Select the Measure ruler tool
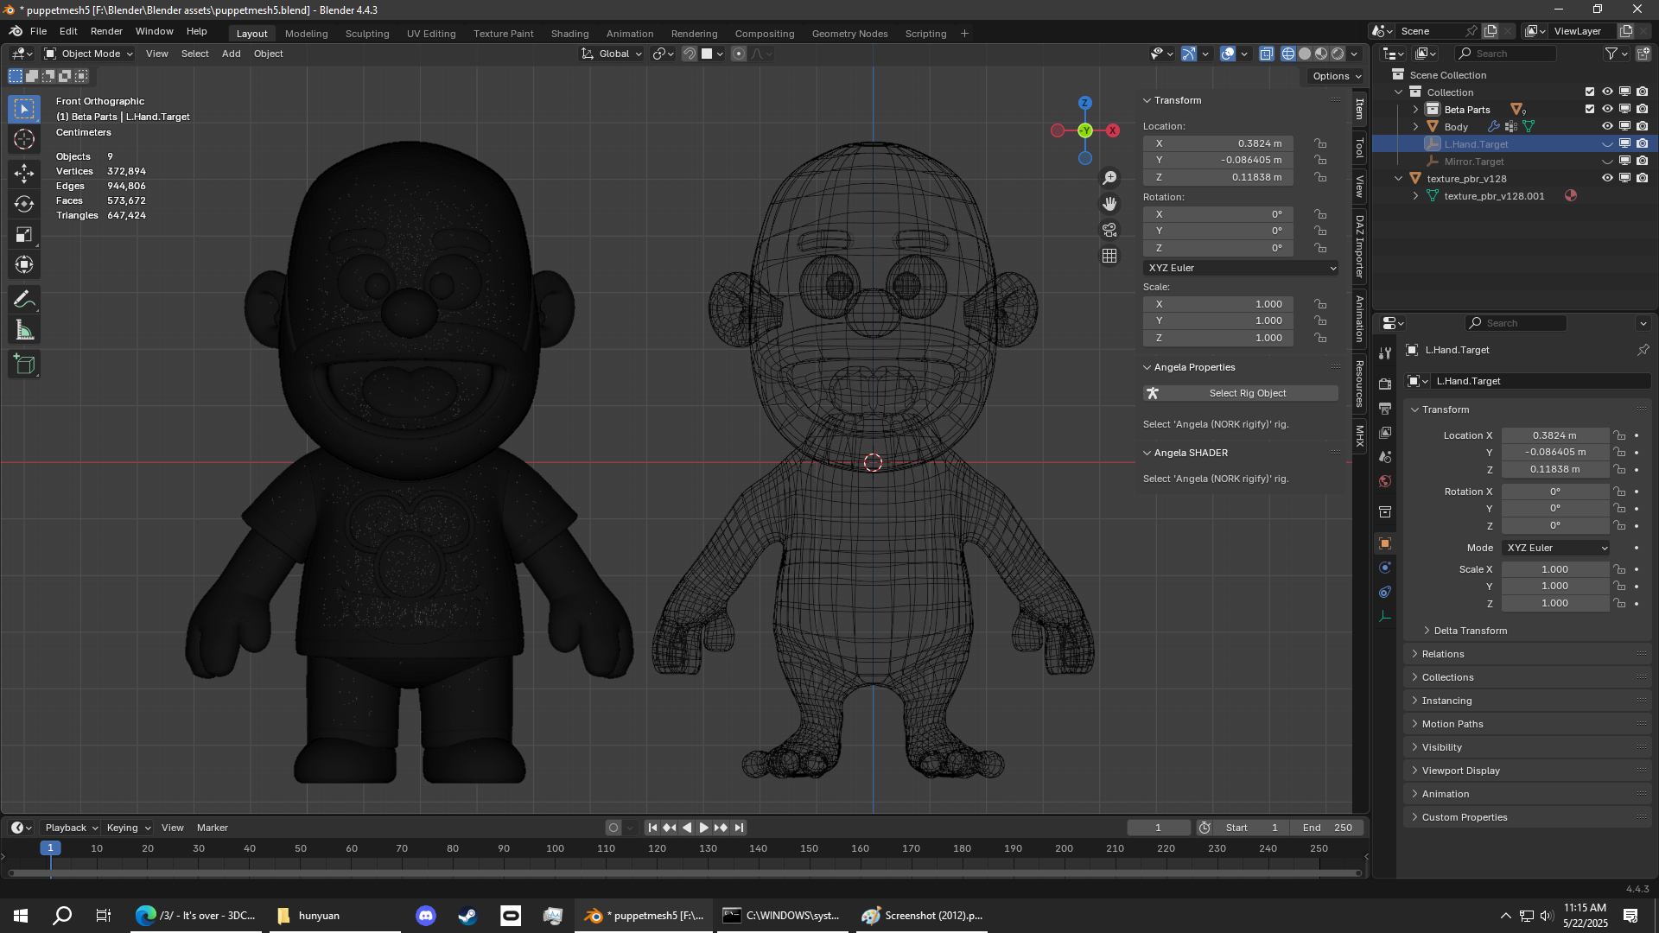 pyautogui.click(x=24, y=330)
